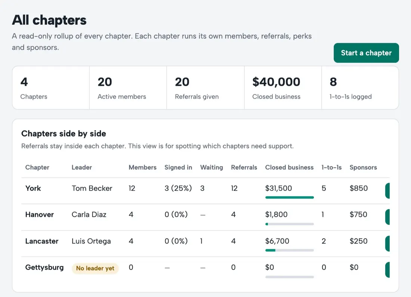Viewport: 411px width, 297px height.
Task: Select the Chapters count stat card
Action: click(51, 88)
